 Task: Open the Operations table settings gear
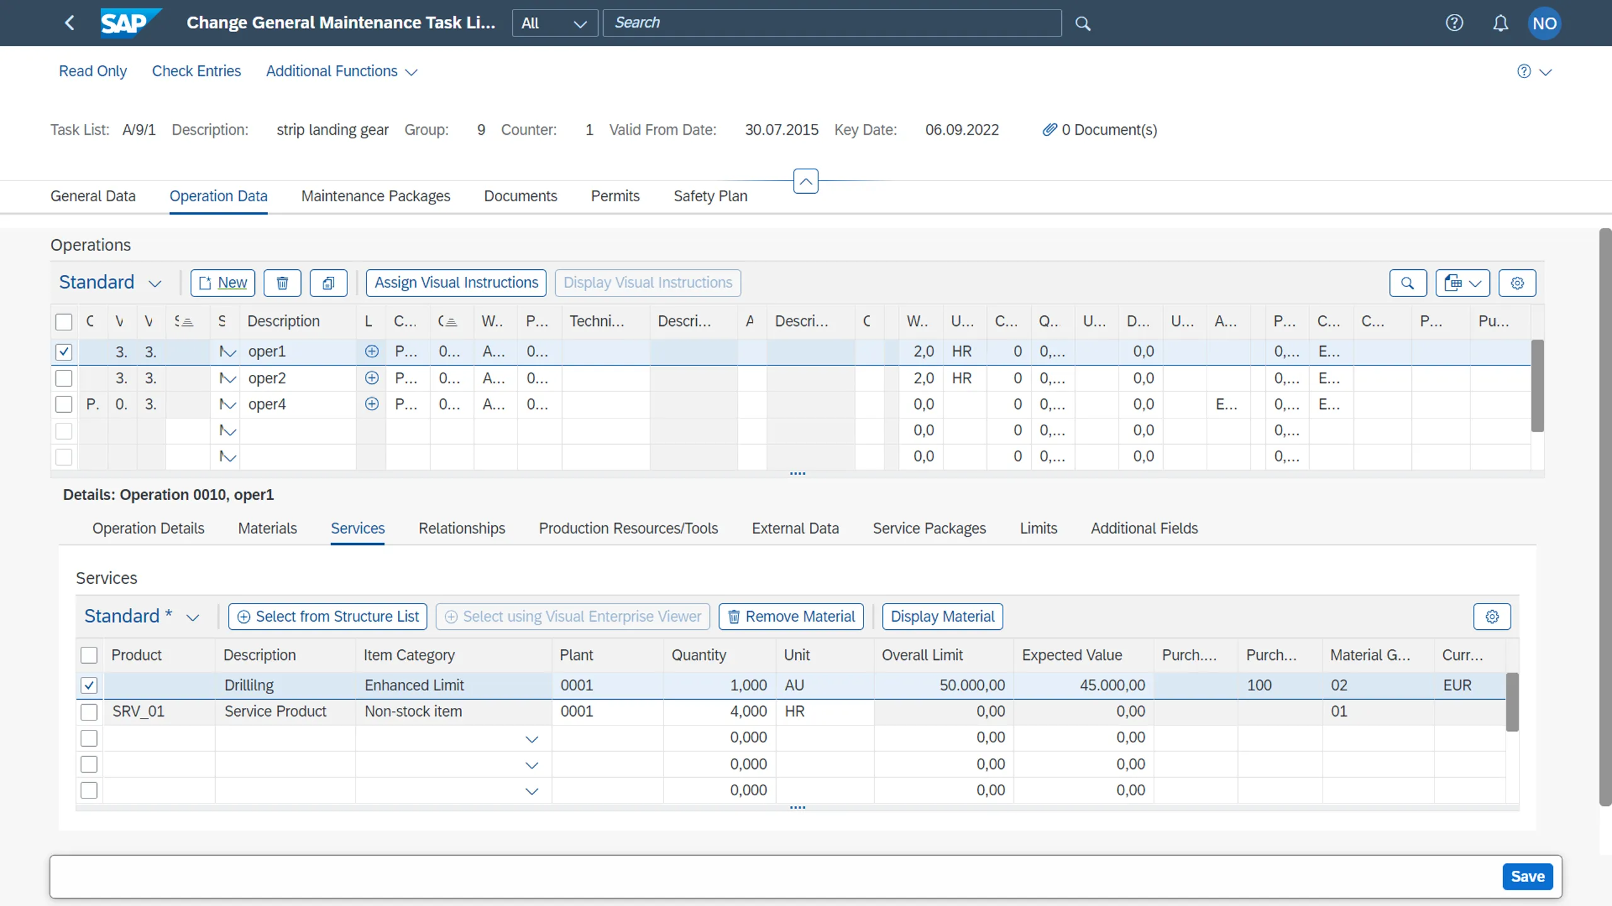point(1517,282)
